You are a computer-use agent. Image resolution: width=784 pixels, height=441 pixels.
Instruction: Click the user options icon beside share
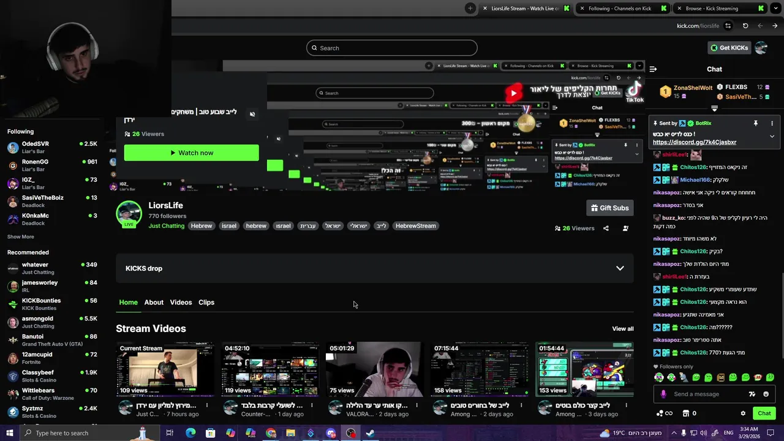(x=625, y=228)
